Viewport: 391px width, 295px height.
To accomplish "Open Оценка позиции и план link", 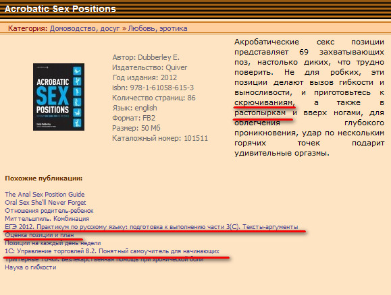I will [x=39, y=235].
